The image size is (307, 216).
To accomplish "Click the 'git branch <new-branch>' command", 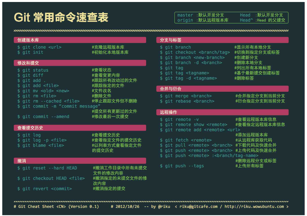I will tap(192, 58).
